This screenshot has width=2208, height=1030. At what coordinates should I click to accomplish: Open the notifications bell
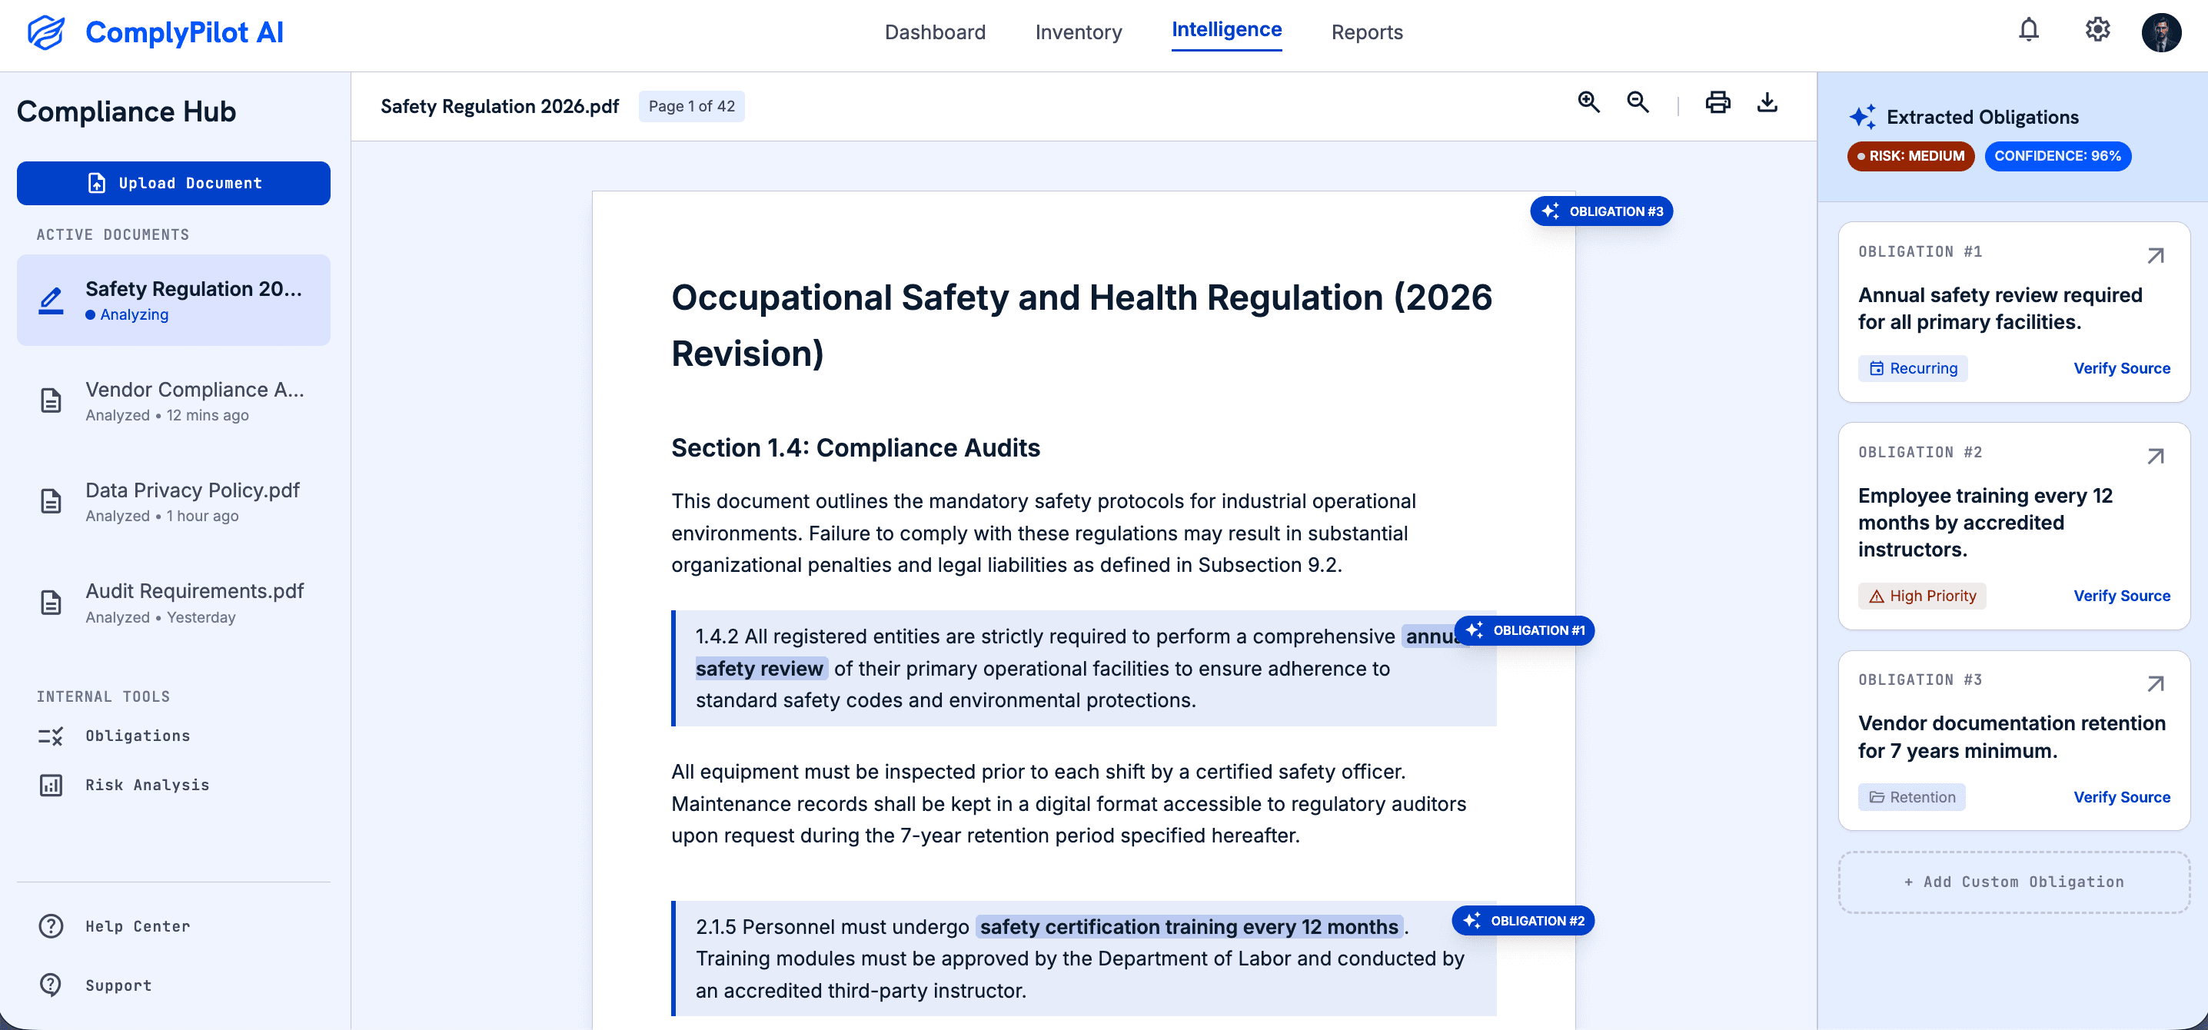[2028, 30]
